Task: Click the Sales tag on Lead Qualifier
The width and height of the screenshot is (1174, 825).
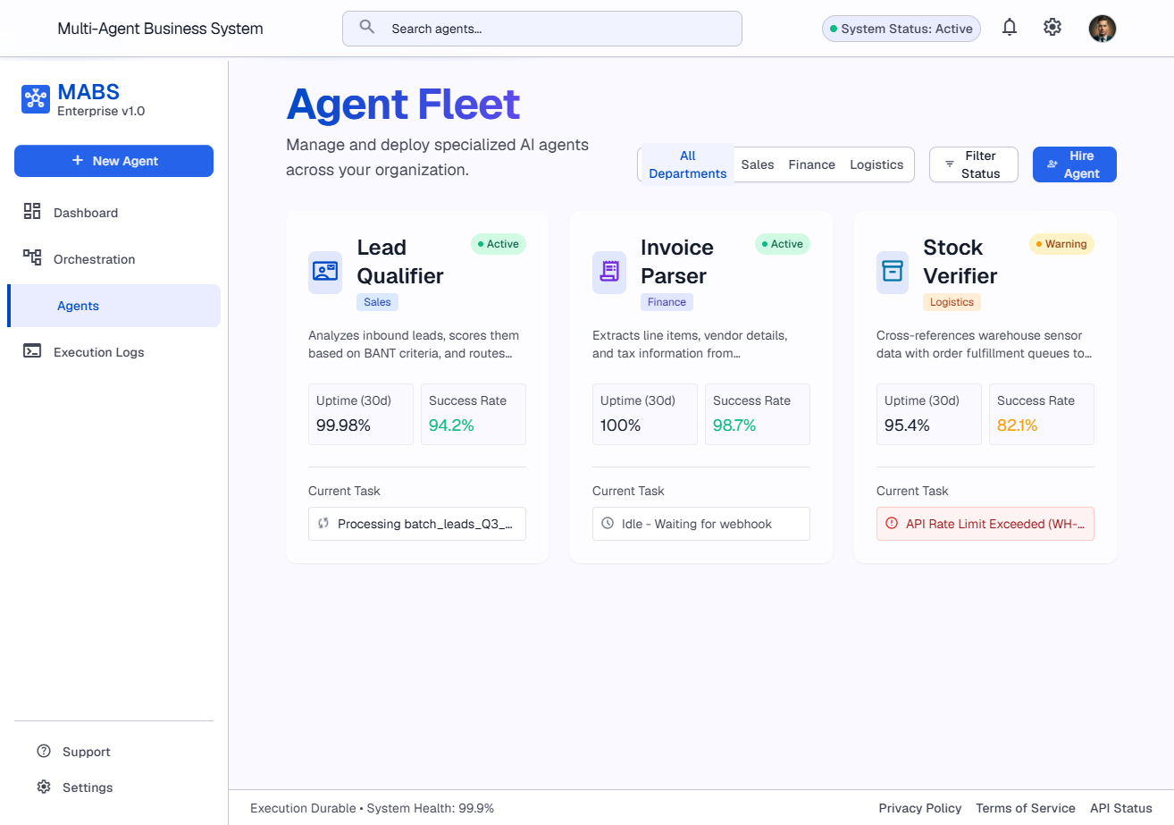Action: [377, 302]
